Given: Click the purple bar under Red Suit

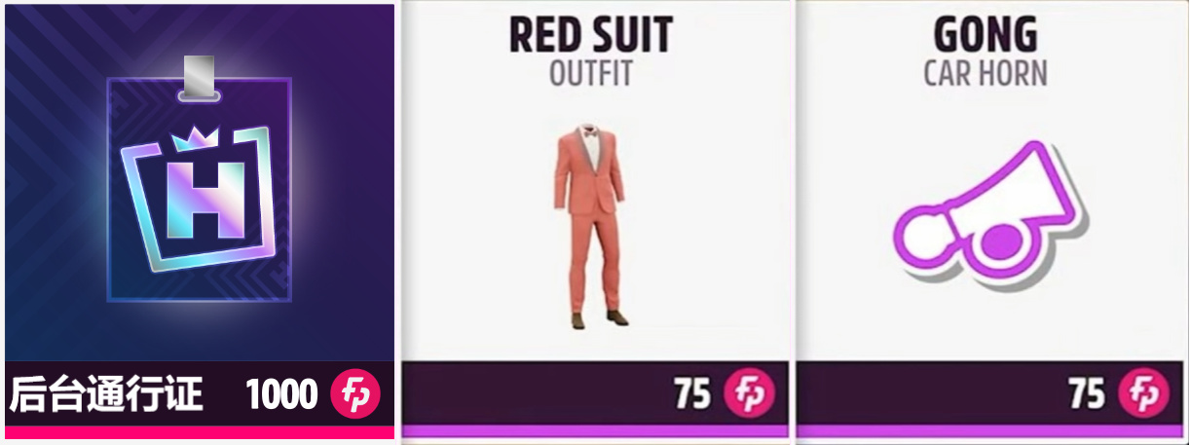Looking at the screenshot, I should click(594, 431).
